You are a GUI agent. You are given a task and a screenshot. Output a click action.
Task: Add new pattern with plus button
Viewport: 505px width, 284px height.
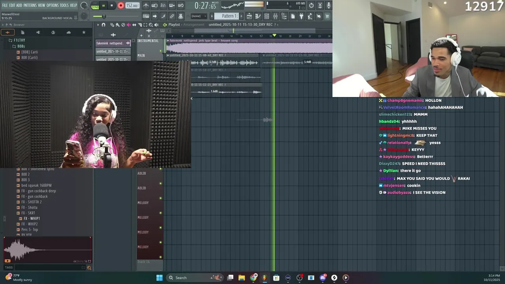(241, 16)
